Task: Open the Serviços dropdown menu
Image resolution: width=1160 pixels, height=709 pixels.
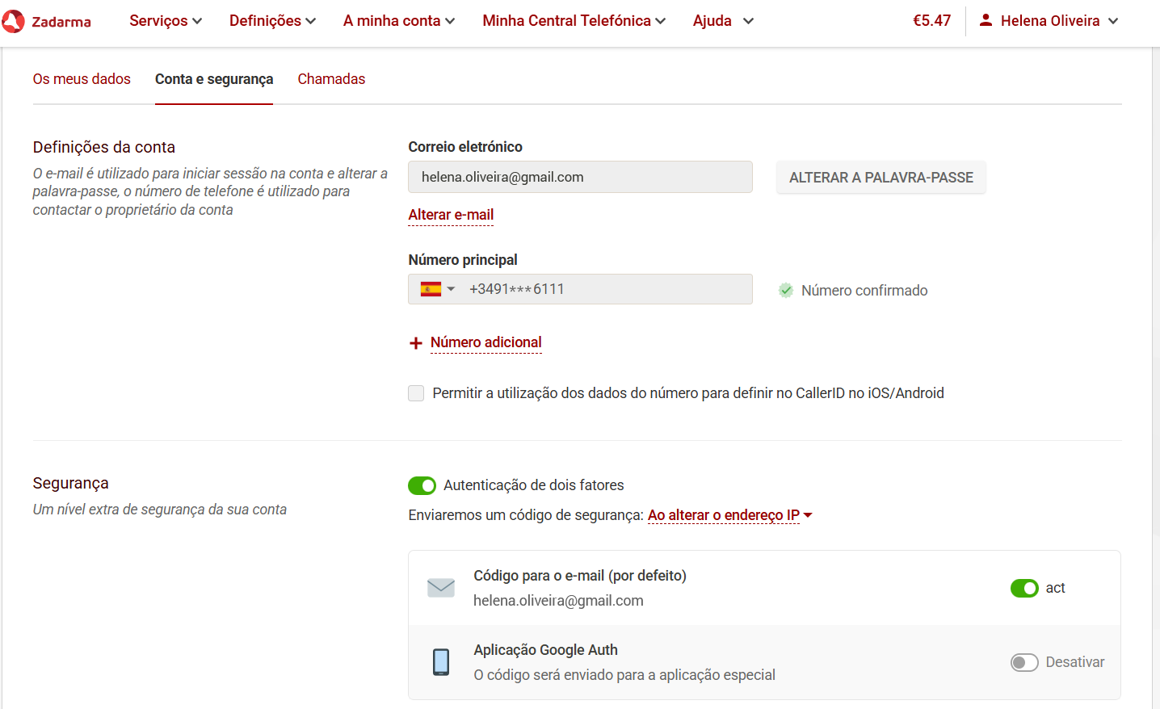Action: [166, 21]
